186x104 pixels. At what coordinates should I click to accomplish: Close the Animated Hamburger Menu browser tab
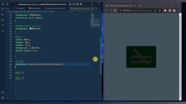[135, 6]
